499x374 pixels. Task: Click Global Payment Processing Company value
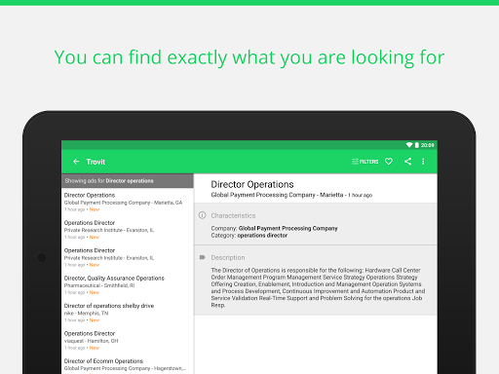tap(288, 228)
